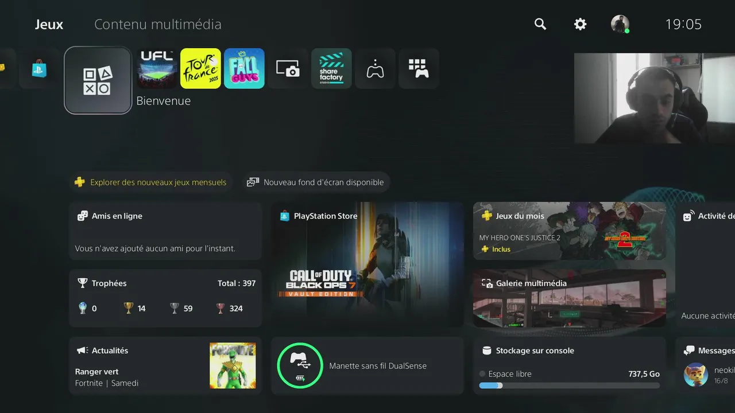
Task: Click the Trophées cup icon
Action: coord(83,283)
